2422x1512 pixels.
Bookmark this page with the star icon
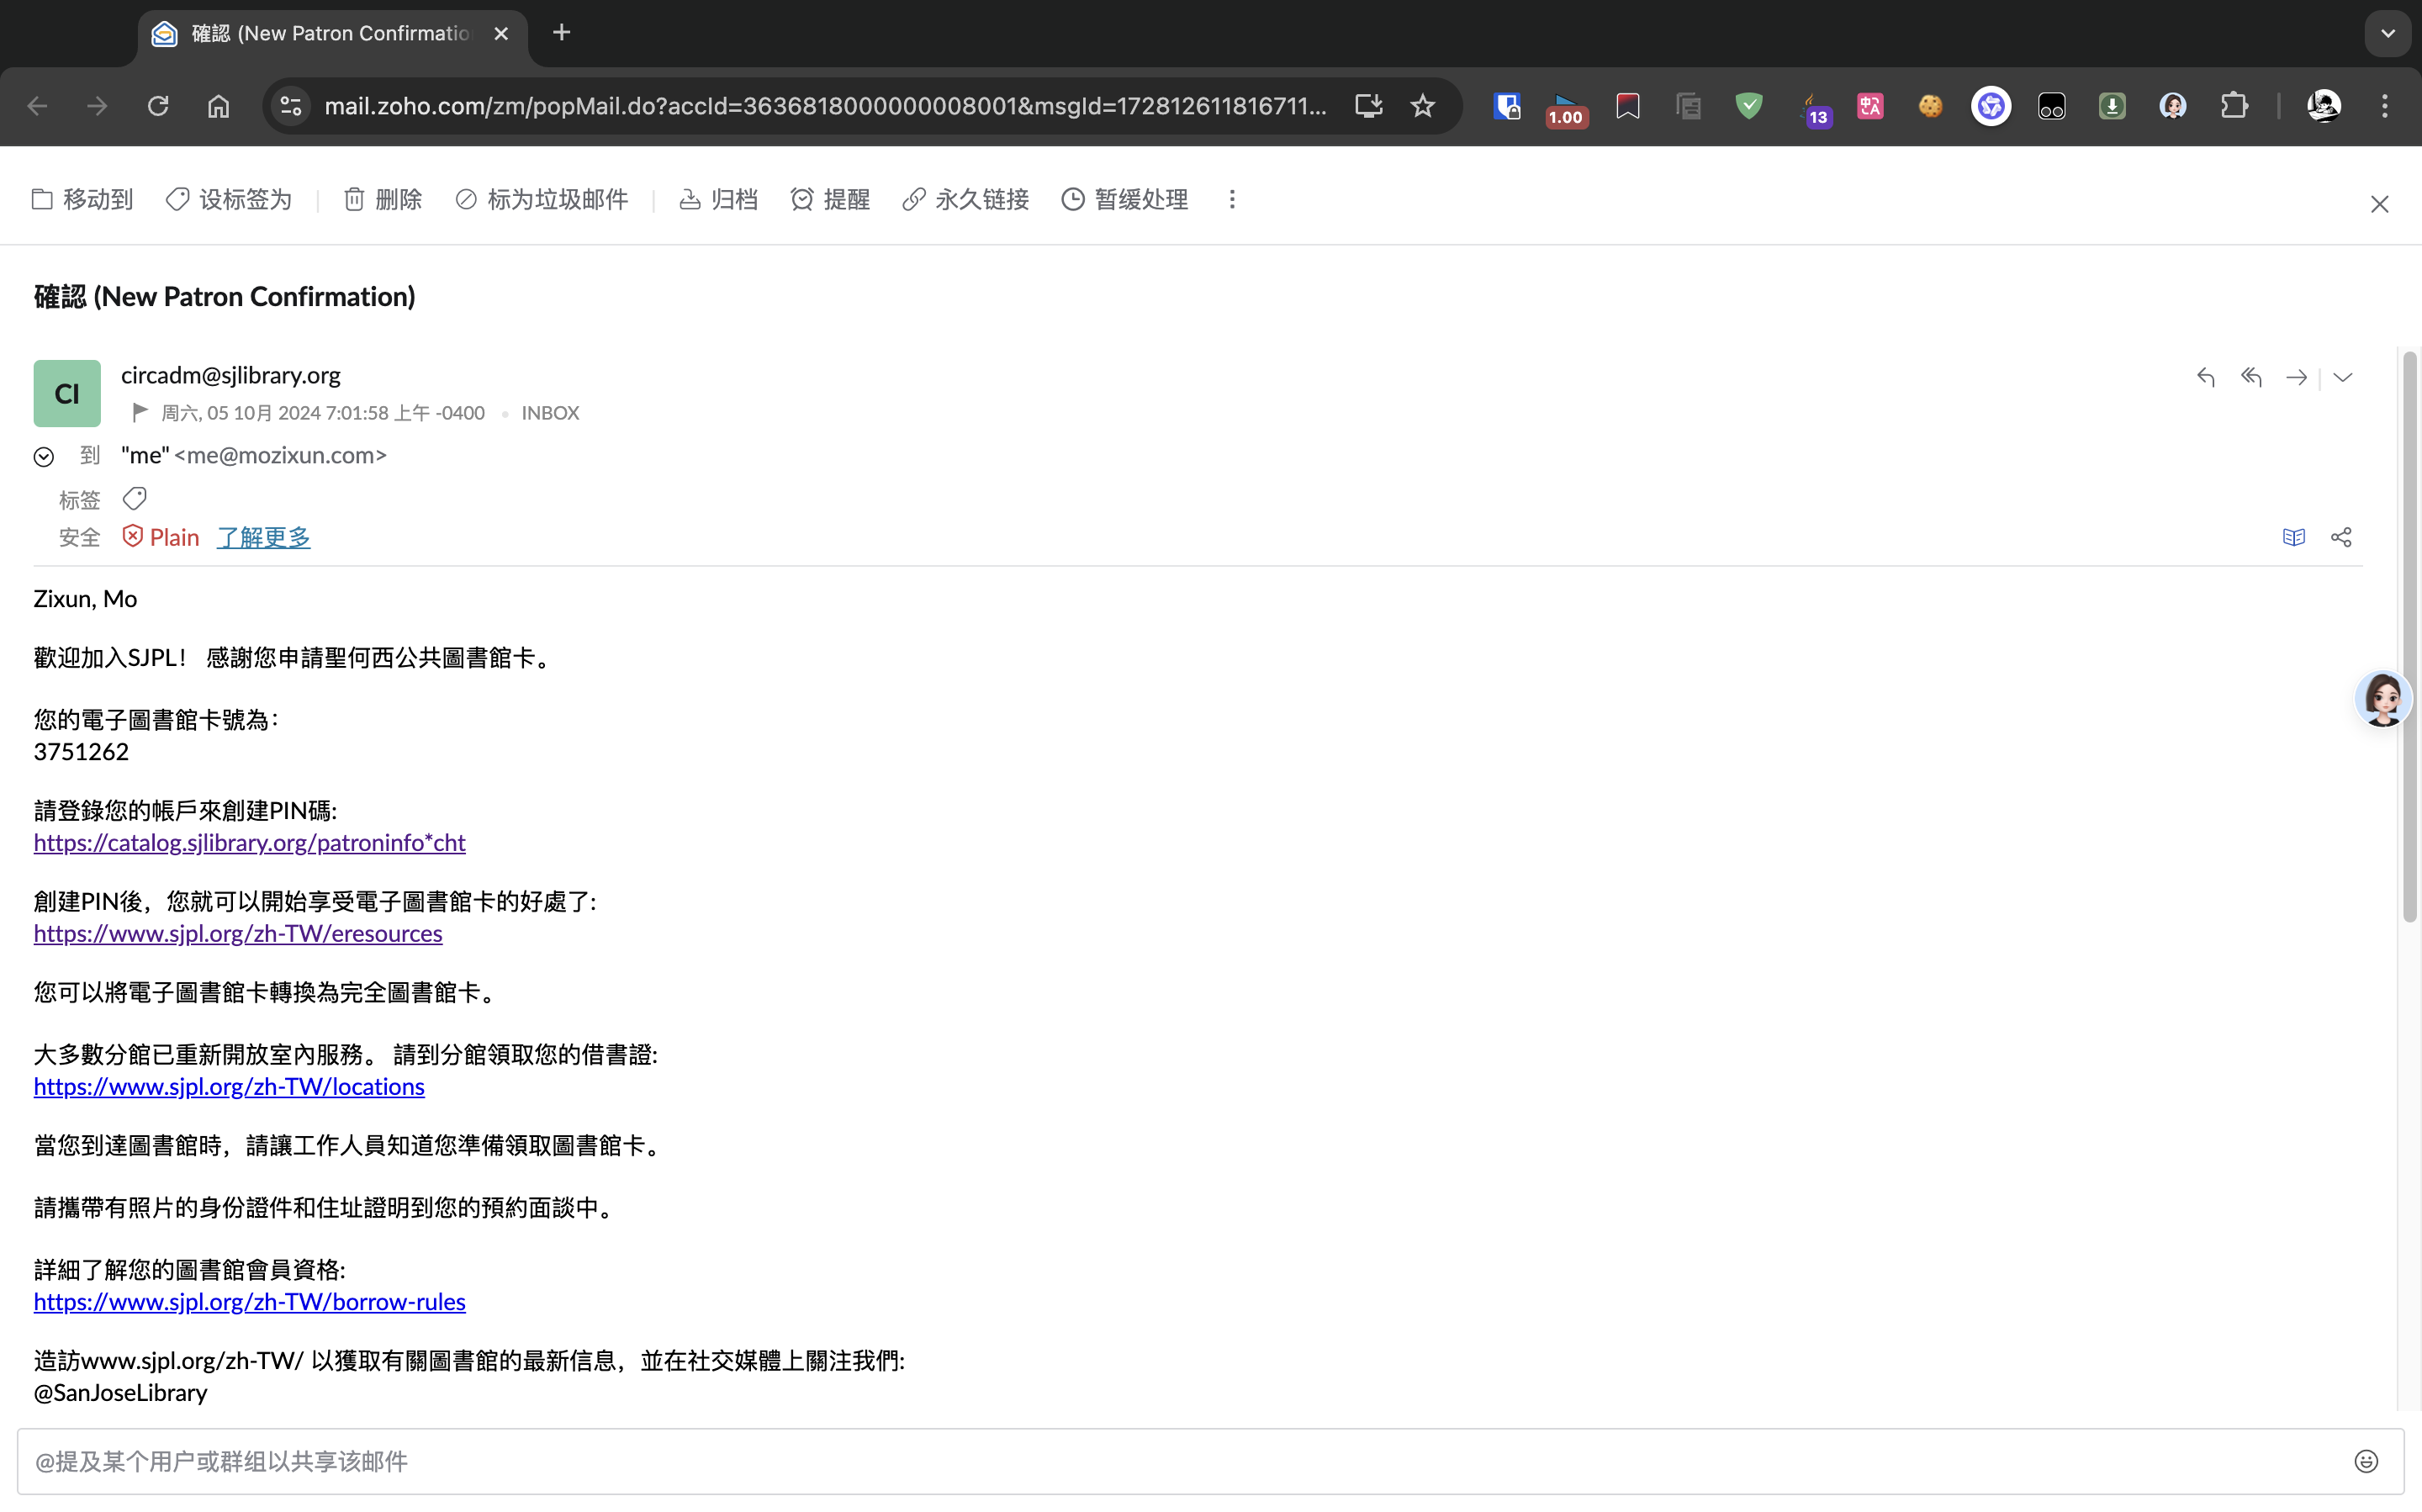1423,106
